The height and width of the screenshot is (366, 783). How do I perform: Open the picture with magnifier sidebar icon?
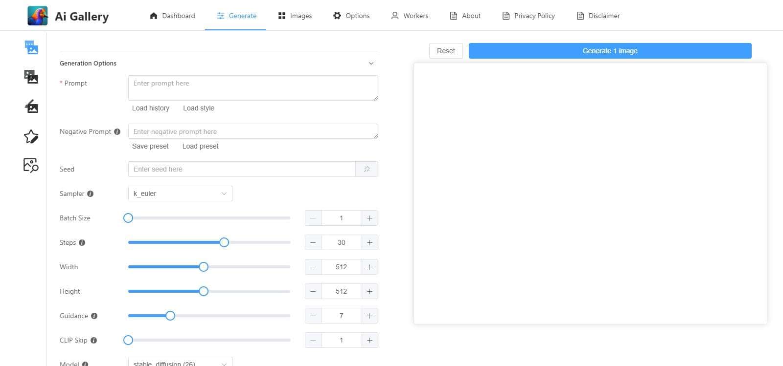31,166
